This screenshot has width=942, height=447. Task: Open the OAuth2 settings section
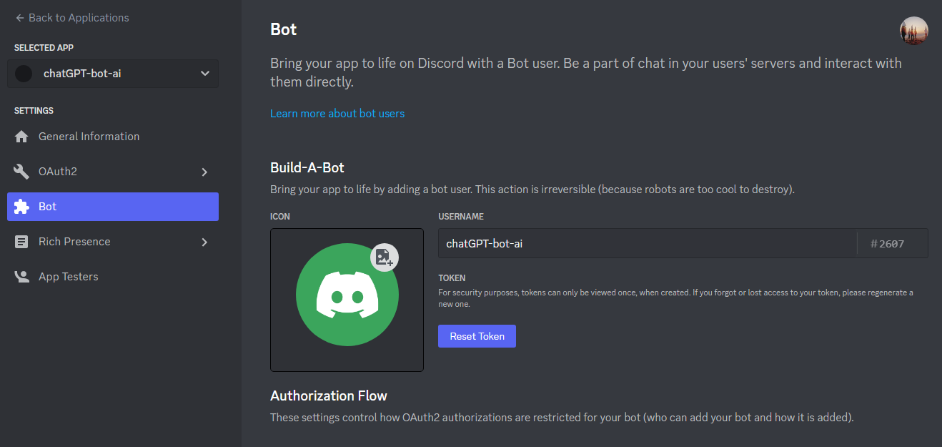coord(113,172)
